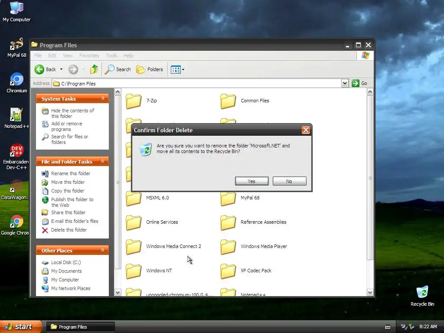
Task: Open the Favorites menu
Action: coord(89,55)
